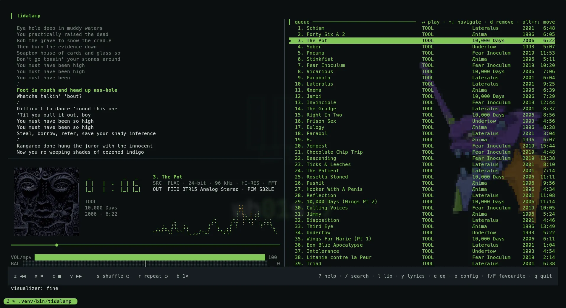Select Invincible in the queue
The image size is (566, 308).
422,103
